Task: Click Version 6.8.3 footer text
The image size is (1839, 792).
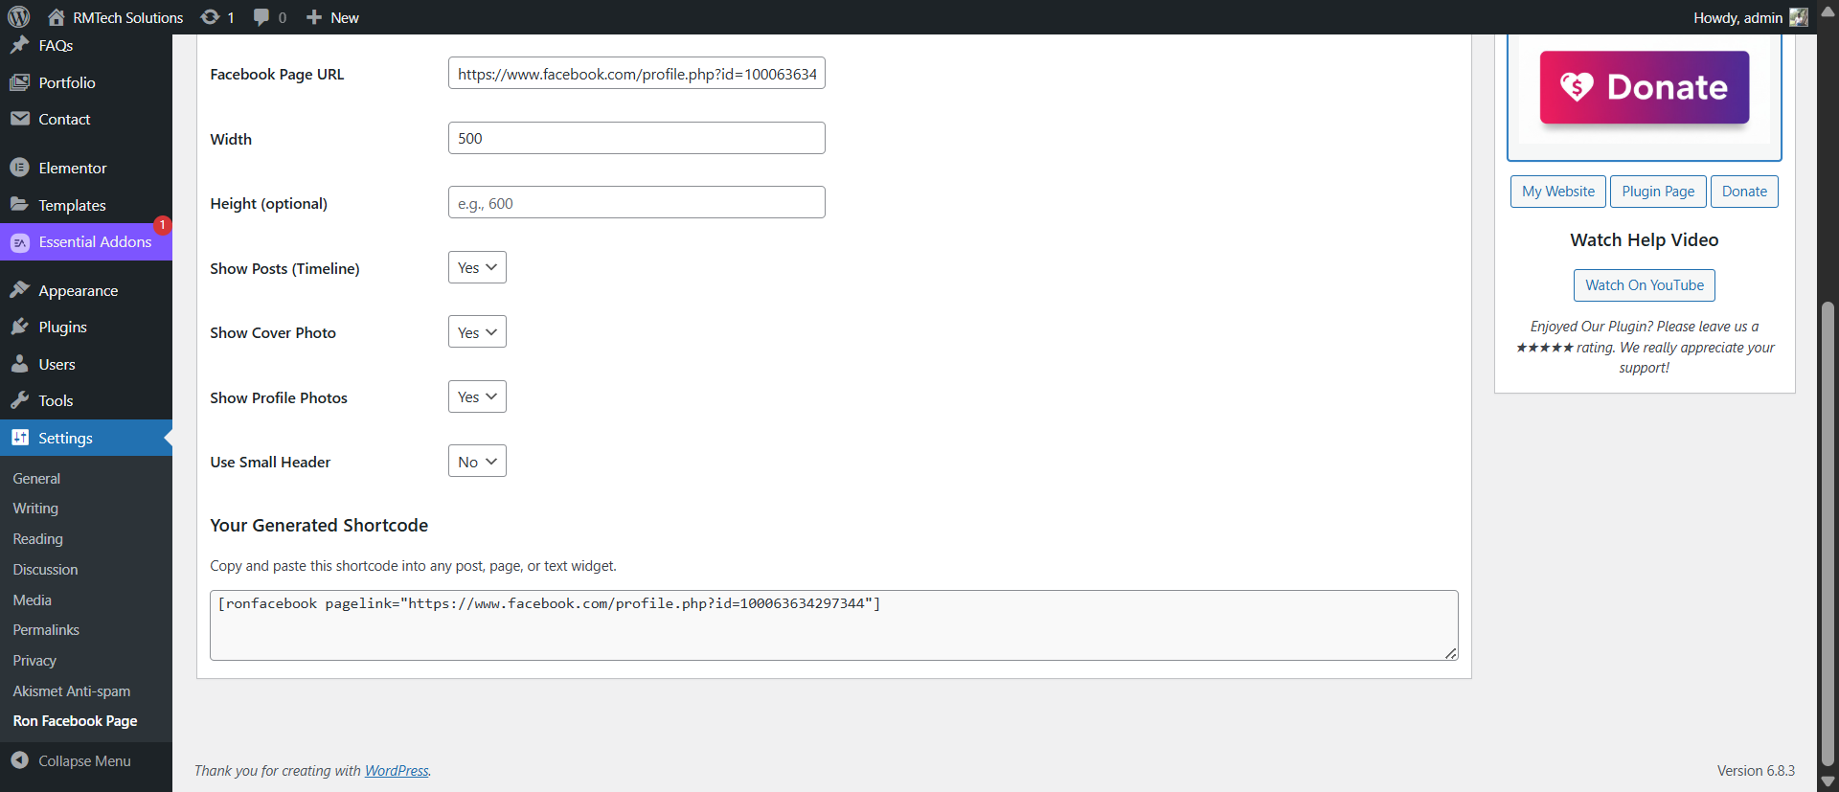Action: 1756,771
